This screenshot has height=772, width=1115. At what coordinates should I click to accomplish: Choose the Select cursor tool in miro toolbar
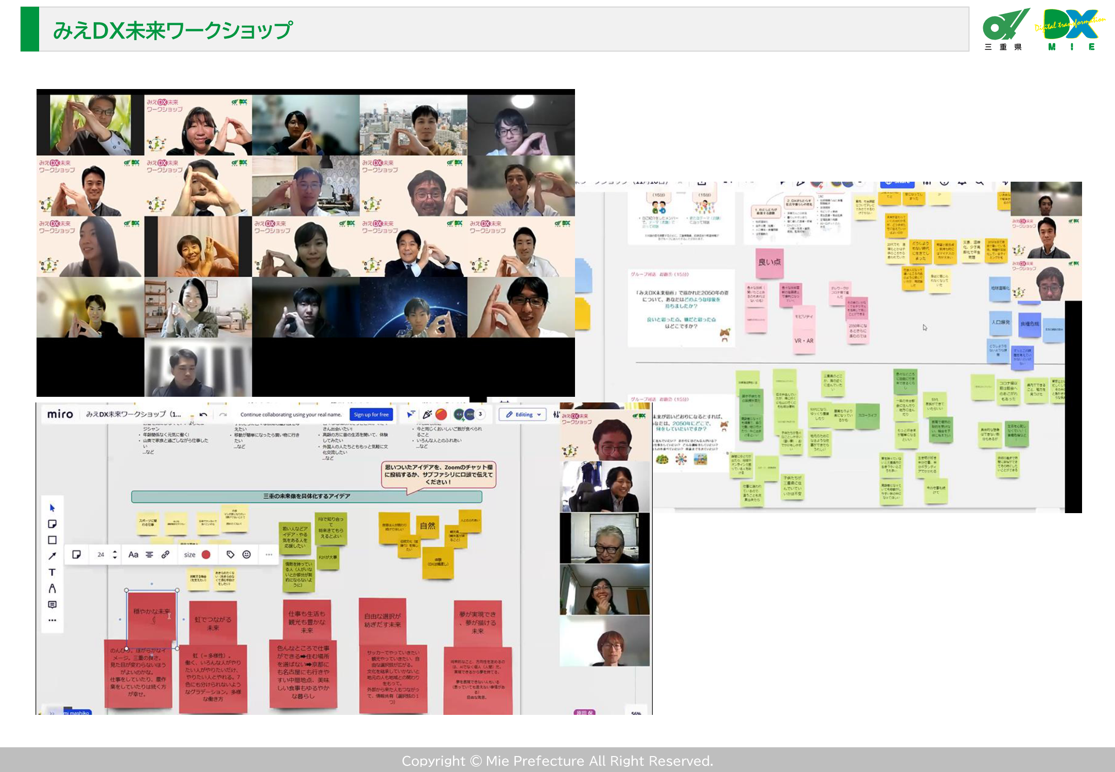pyautogui.click(x=52, y=508)
